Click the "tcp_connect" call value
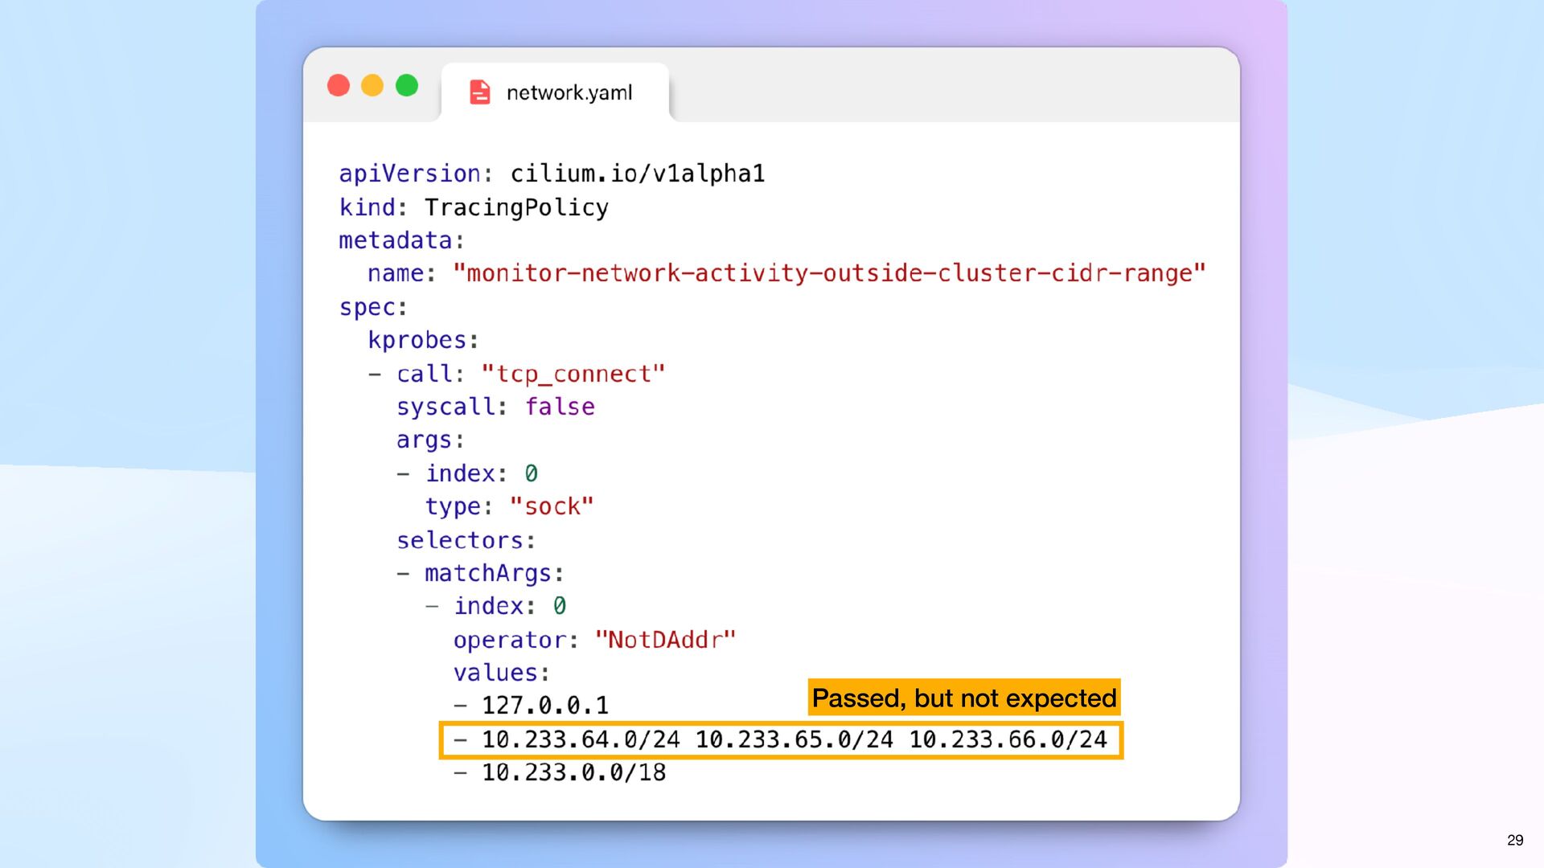This screenshot has height=868, width=1544. [x=573, y=374]
